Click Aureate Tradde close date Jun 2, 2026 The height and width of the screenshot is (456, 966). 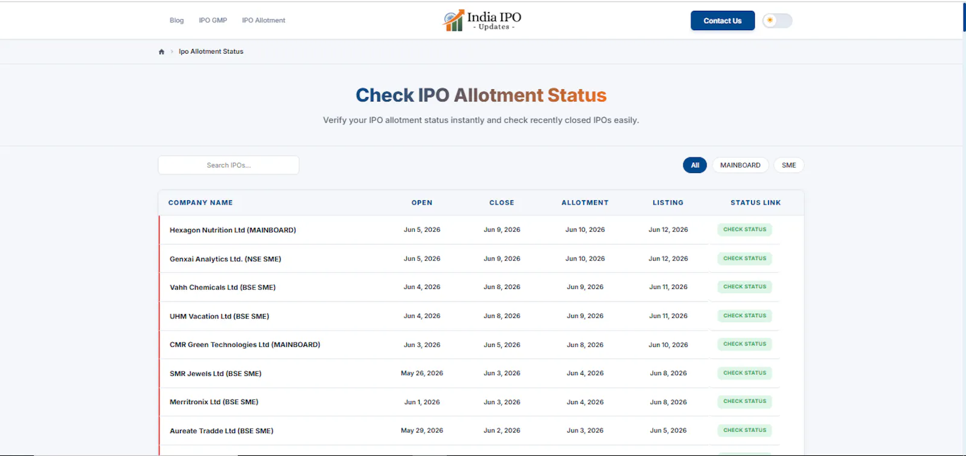click(502, 431)
